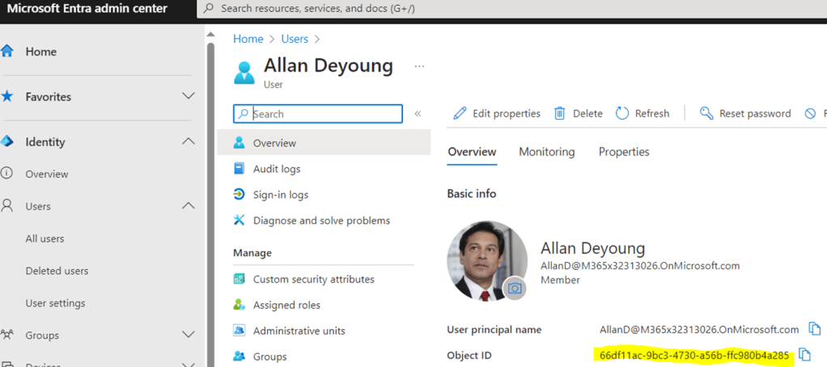Viewport: 827px width, 367px height.
Task: Collapse the Users navigation section
Action: 188,206
